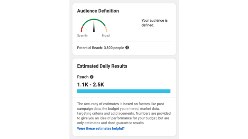248x139 pixels.
Task: Click the info icon beside Potential Reach
Action: (x=127, y=48)
